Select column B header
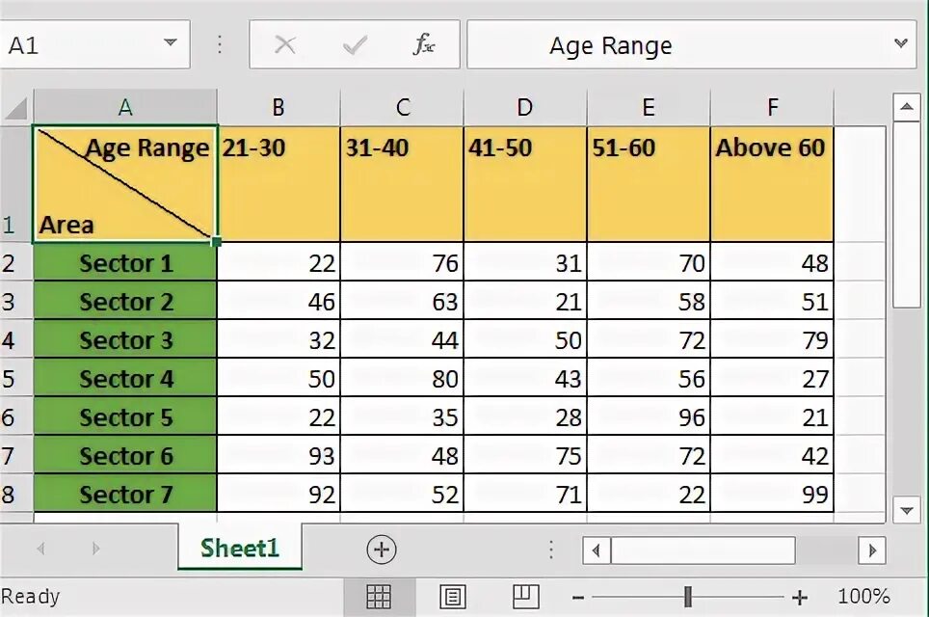The height and width of the screenshot is (617, 929). pos(279,107)
